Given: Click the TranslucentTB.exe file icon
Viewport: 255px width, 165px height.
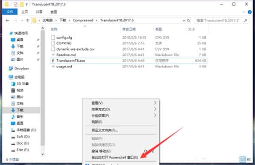Looking at the screenshot, I should click(x=53, y=61).
